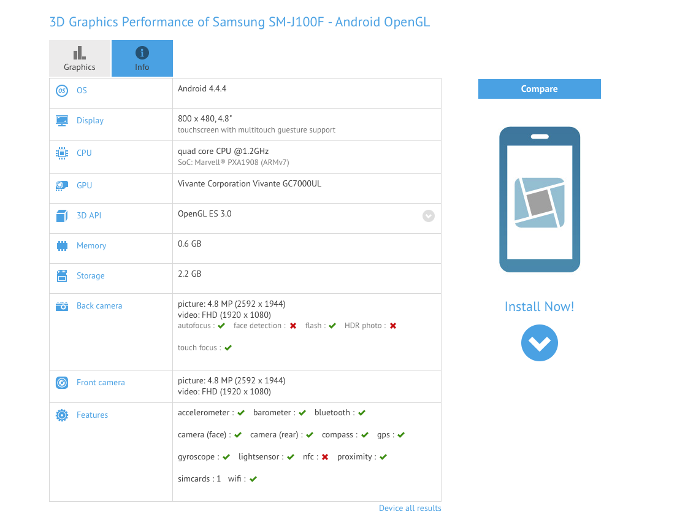Click the Install Now! link
The height and width of the screenshot is (522, 696).
(539, 307)
